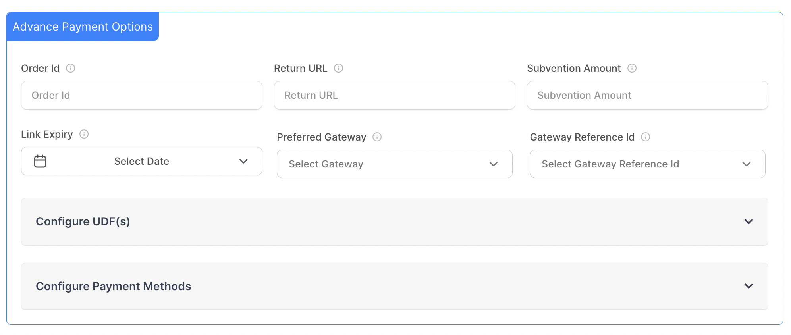791x335 pixels.
Task: Click the Order Id input field
Action: (141, 95)
